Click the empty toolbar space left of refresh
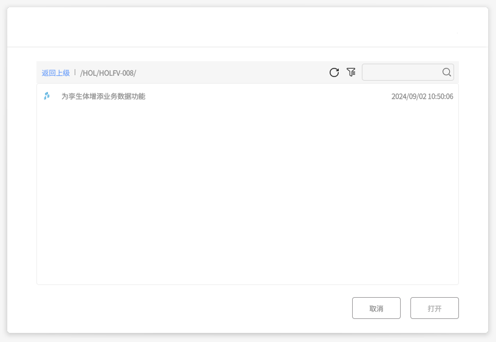496x342 pixels. [x=231, y=73]
